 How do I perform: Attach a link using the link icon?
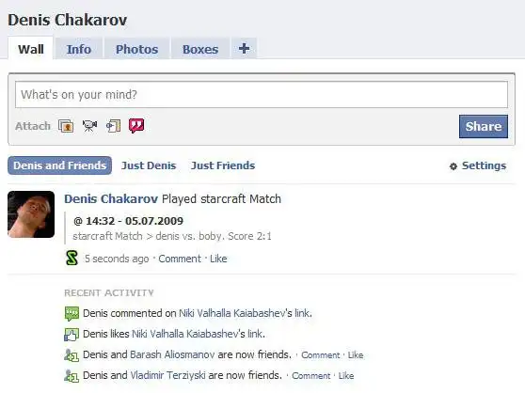coord(113,126)
